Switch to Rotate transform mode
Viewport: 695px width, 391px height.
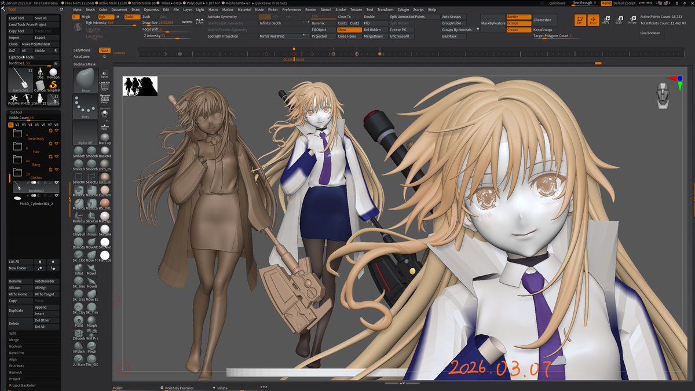coord(632,20)
